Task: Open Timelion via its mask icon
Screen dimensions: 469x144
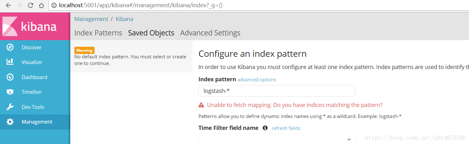Action: [10, 92]
